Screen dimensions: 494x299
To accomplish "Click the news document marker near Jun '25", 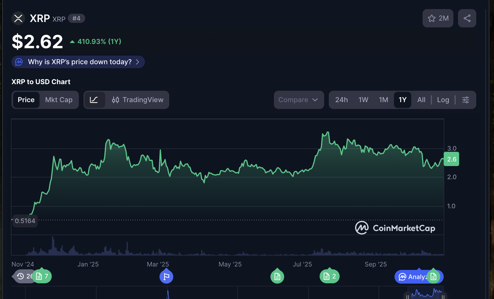I will pos(277,276).
